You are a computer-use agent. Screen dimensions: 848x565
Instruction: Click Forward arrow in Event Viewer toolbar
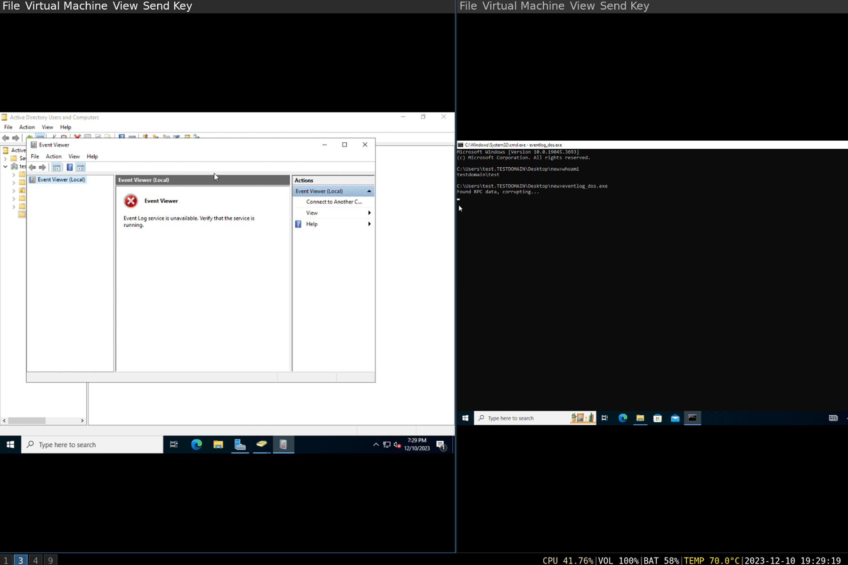[42, 168]
